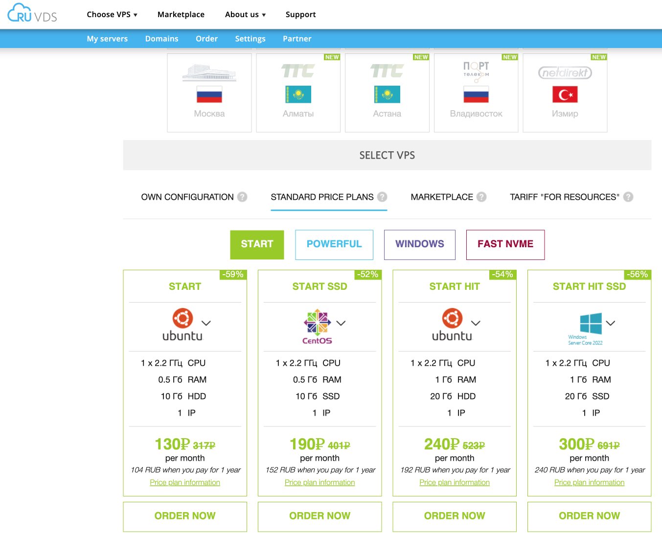Click help icon next to Own Configuration
Viewport: 662px width, 540px height.
tap(242, 197)
